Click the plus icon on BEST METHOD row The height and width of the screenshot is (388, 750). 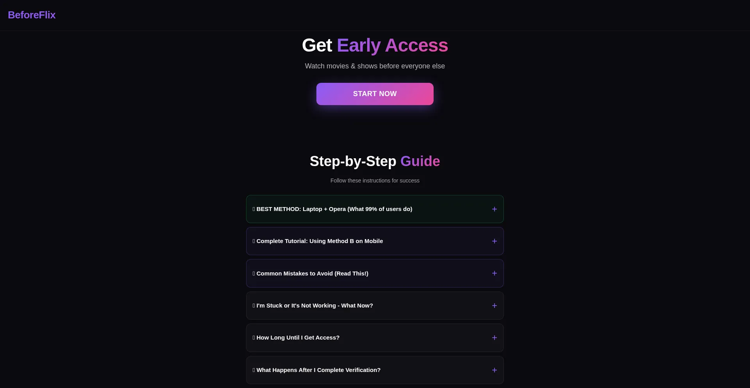(x=494, y=209)
